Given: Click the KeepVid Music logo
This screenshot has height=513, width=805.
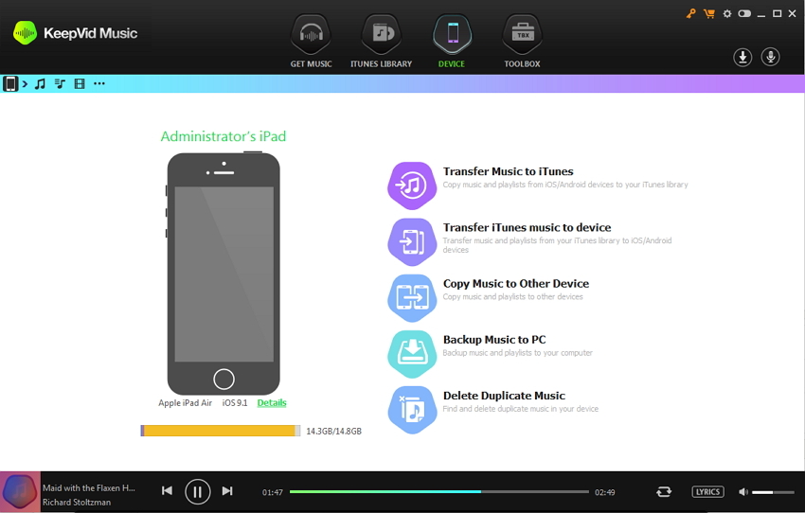Looking at the screenshot, I should pos(75,33).
